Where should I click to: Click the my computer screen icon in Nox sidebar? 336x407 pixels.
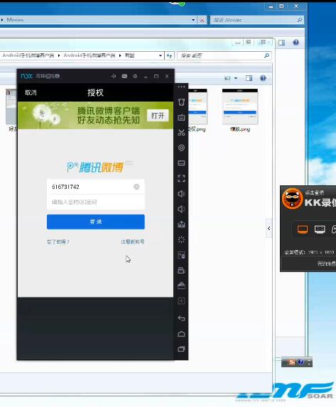(182, 163)
